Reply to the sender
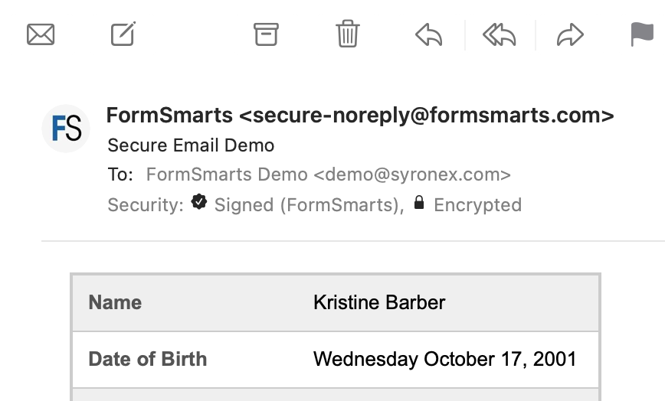 pos(428,34)
